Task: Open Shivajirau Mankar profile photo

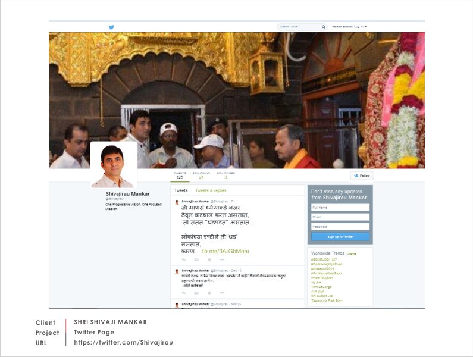Action: click(x=113, y=165)
